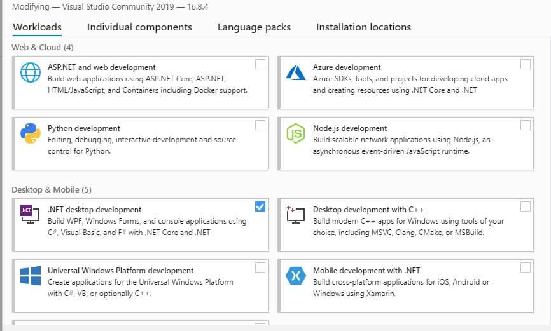Screen dimensions: 551x331
Task: Click the Python editing debugging description
Action: click(142, 145)
